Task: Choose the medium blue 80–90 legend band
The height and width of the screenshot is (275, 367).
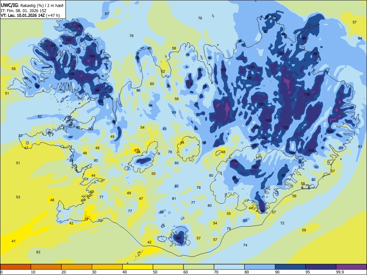Action: click(260, 267)
